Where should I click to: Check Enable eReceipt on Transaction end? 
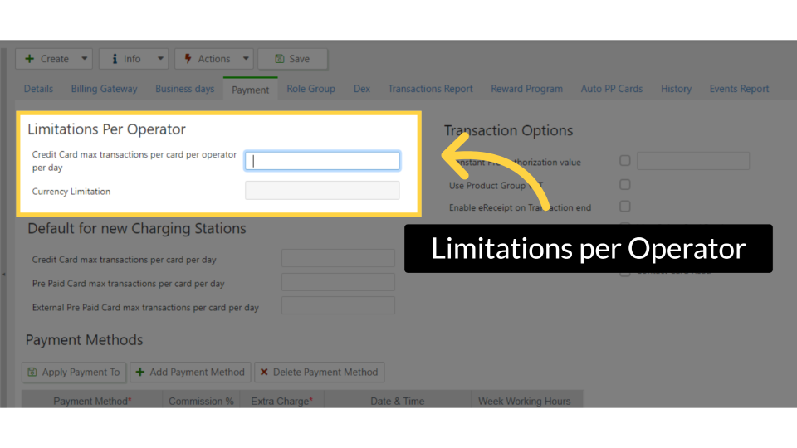coord(625,207)
